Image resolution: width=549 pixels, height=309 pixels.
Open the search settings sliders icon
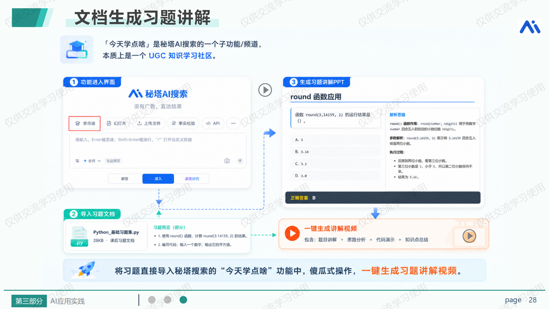click(77, 161)
